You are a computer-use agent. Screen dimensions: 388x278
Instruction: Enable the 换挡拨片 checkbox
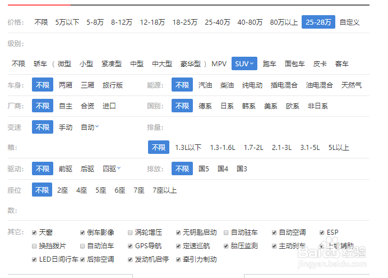[34, 246]
